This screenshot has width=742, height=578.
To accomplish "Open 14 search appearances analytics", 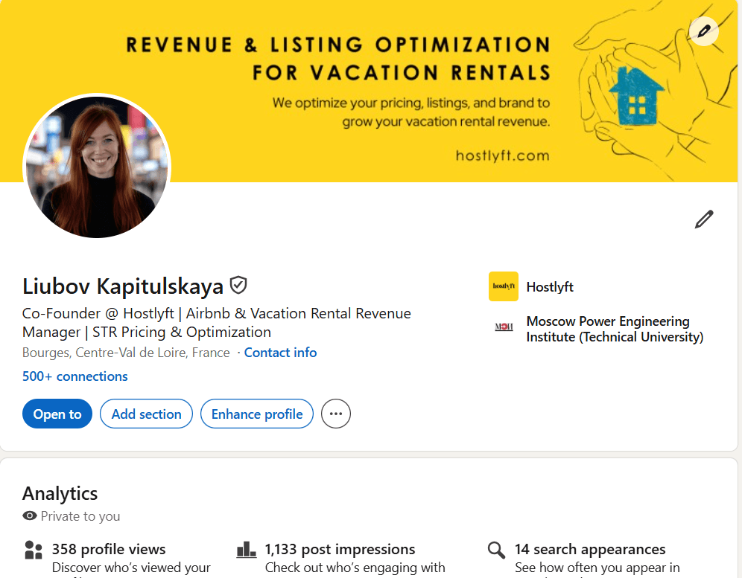I will pyautogui.click(x=590, y=549).
